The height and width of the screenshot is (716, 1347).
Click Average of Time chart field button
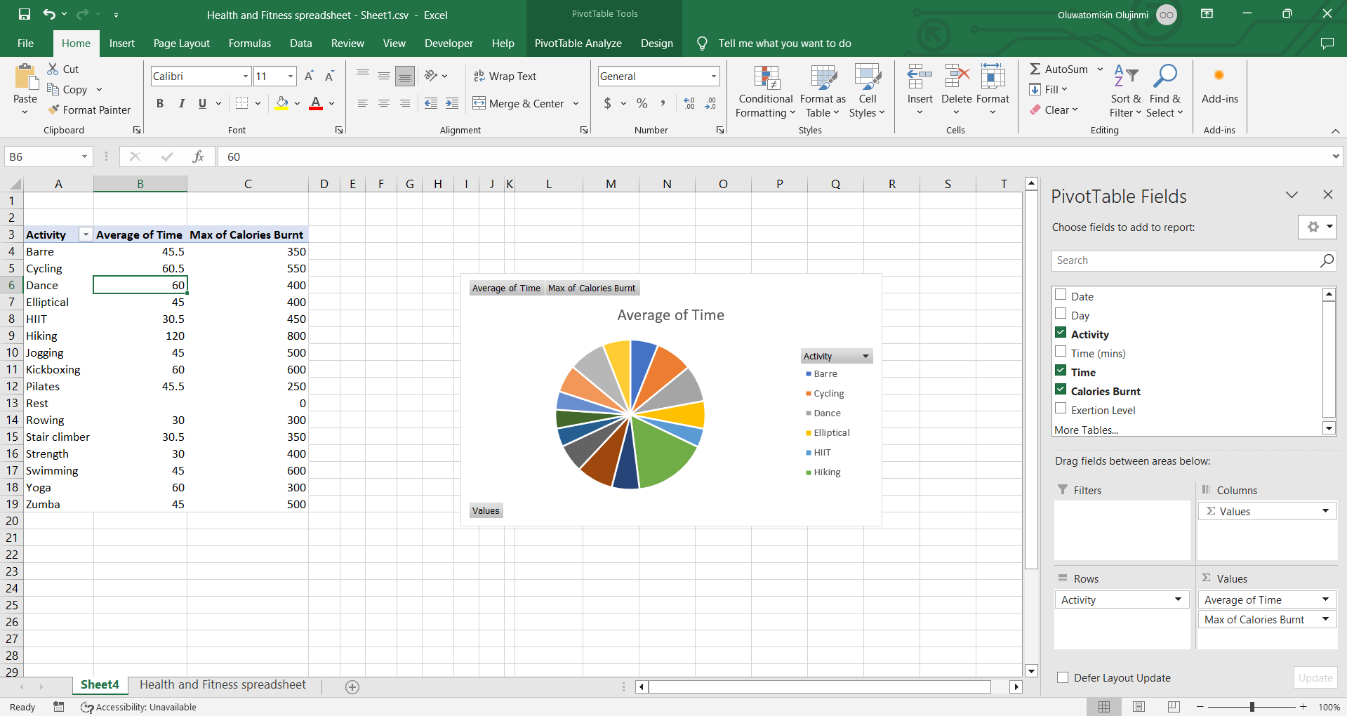click(506, 288)
